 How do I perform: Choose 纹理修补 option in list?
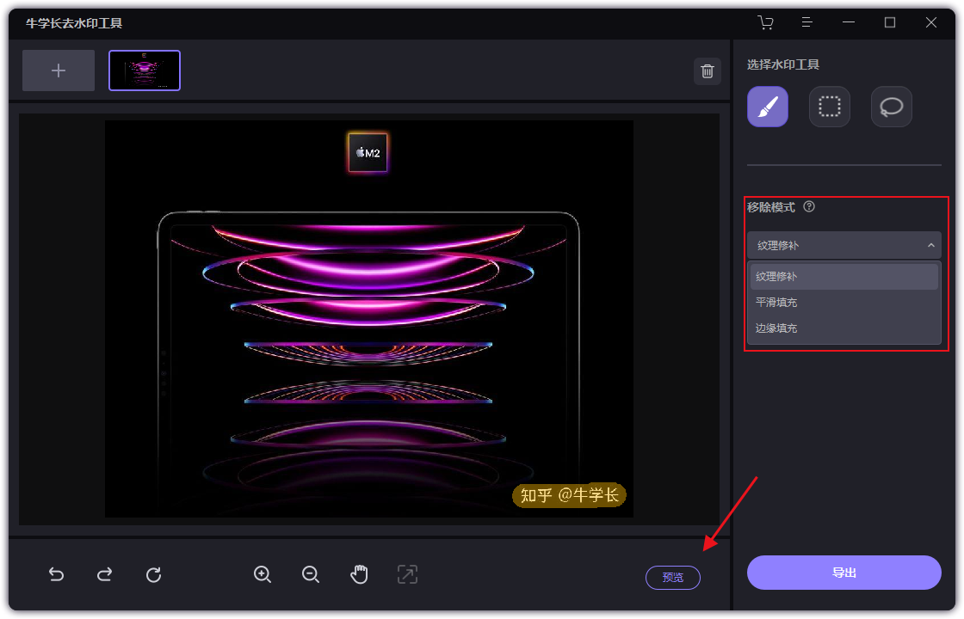coord(844,276)
